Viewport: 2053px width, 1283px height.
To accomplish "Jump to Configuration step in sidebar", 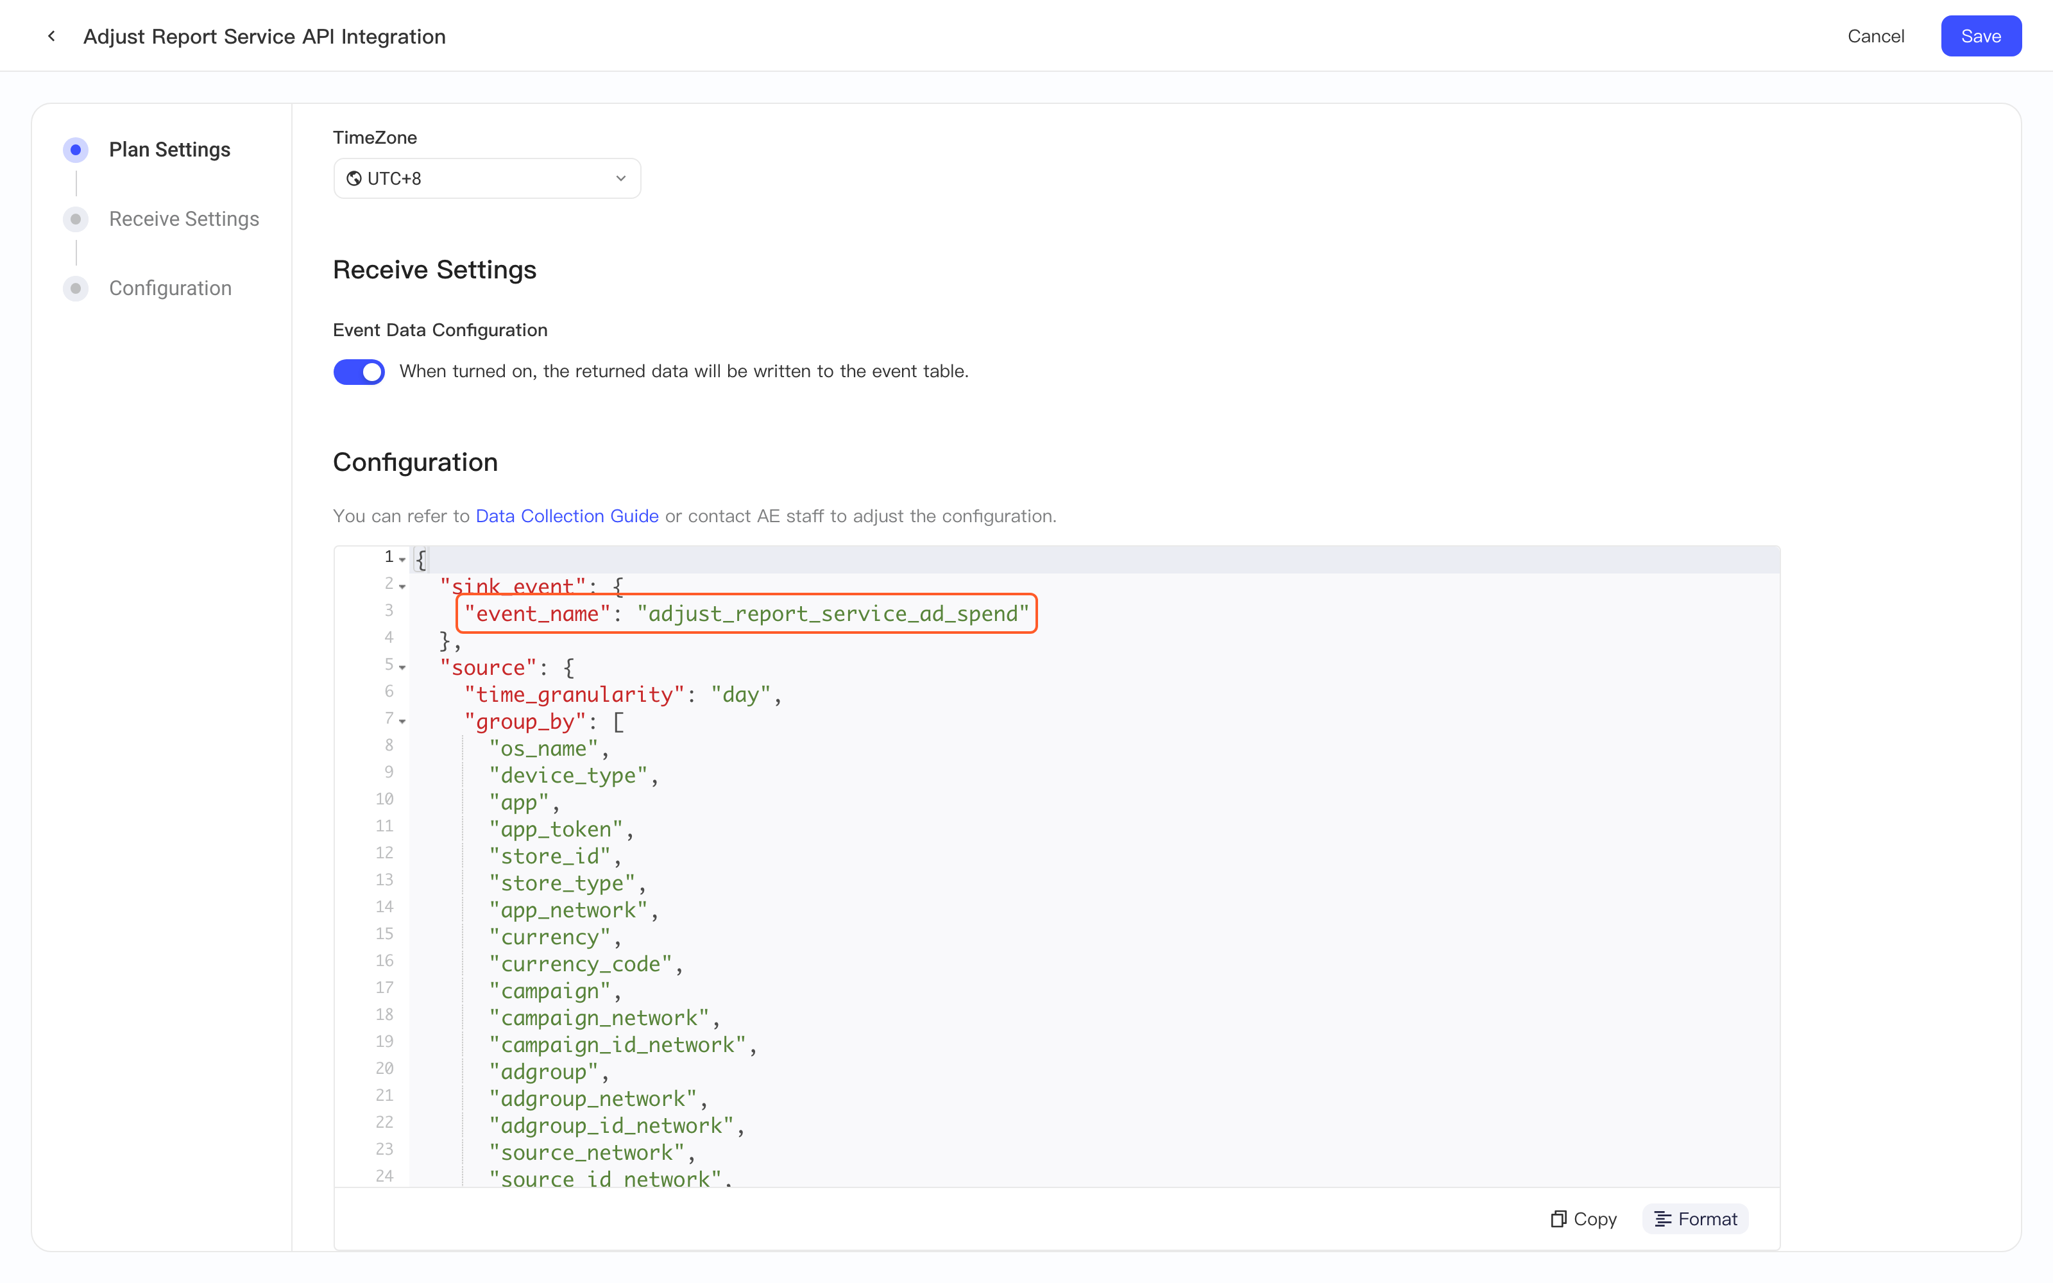I will (171, 289).
